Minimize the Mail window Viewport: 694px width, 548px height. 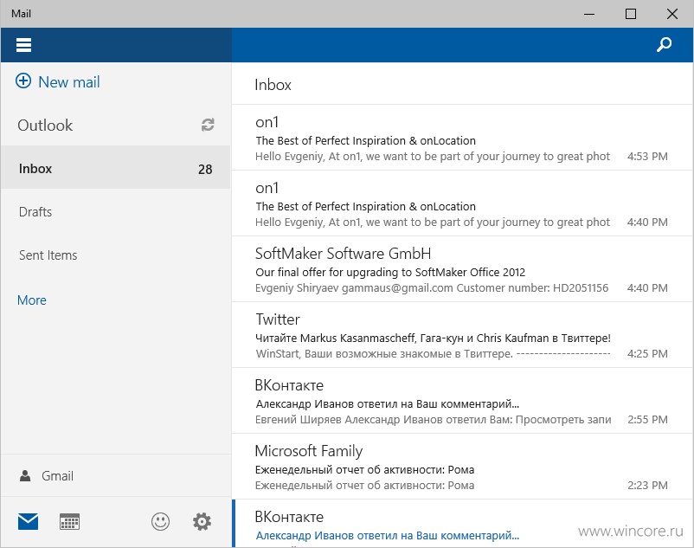589,14
